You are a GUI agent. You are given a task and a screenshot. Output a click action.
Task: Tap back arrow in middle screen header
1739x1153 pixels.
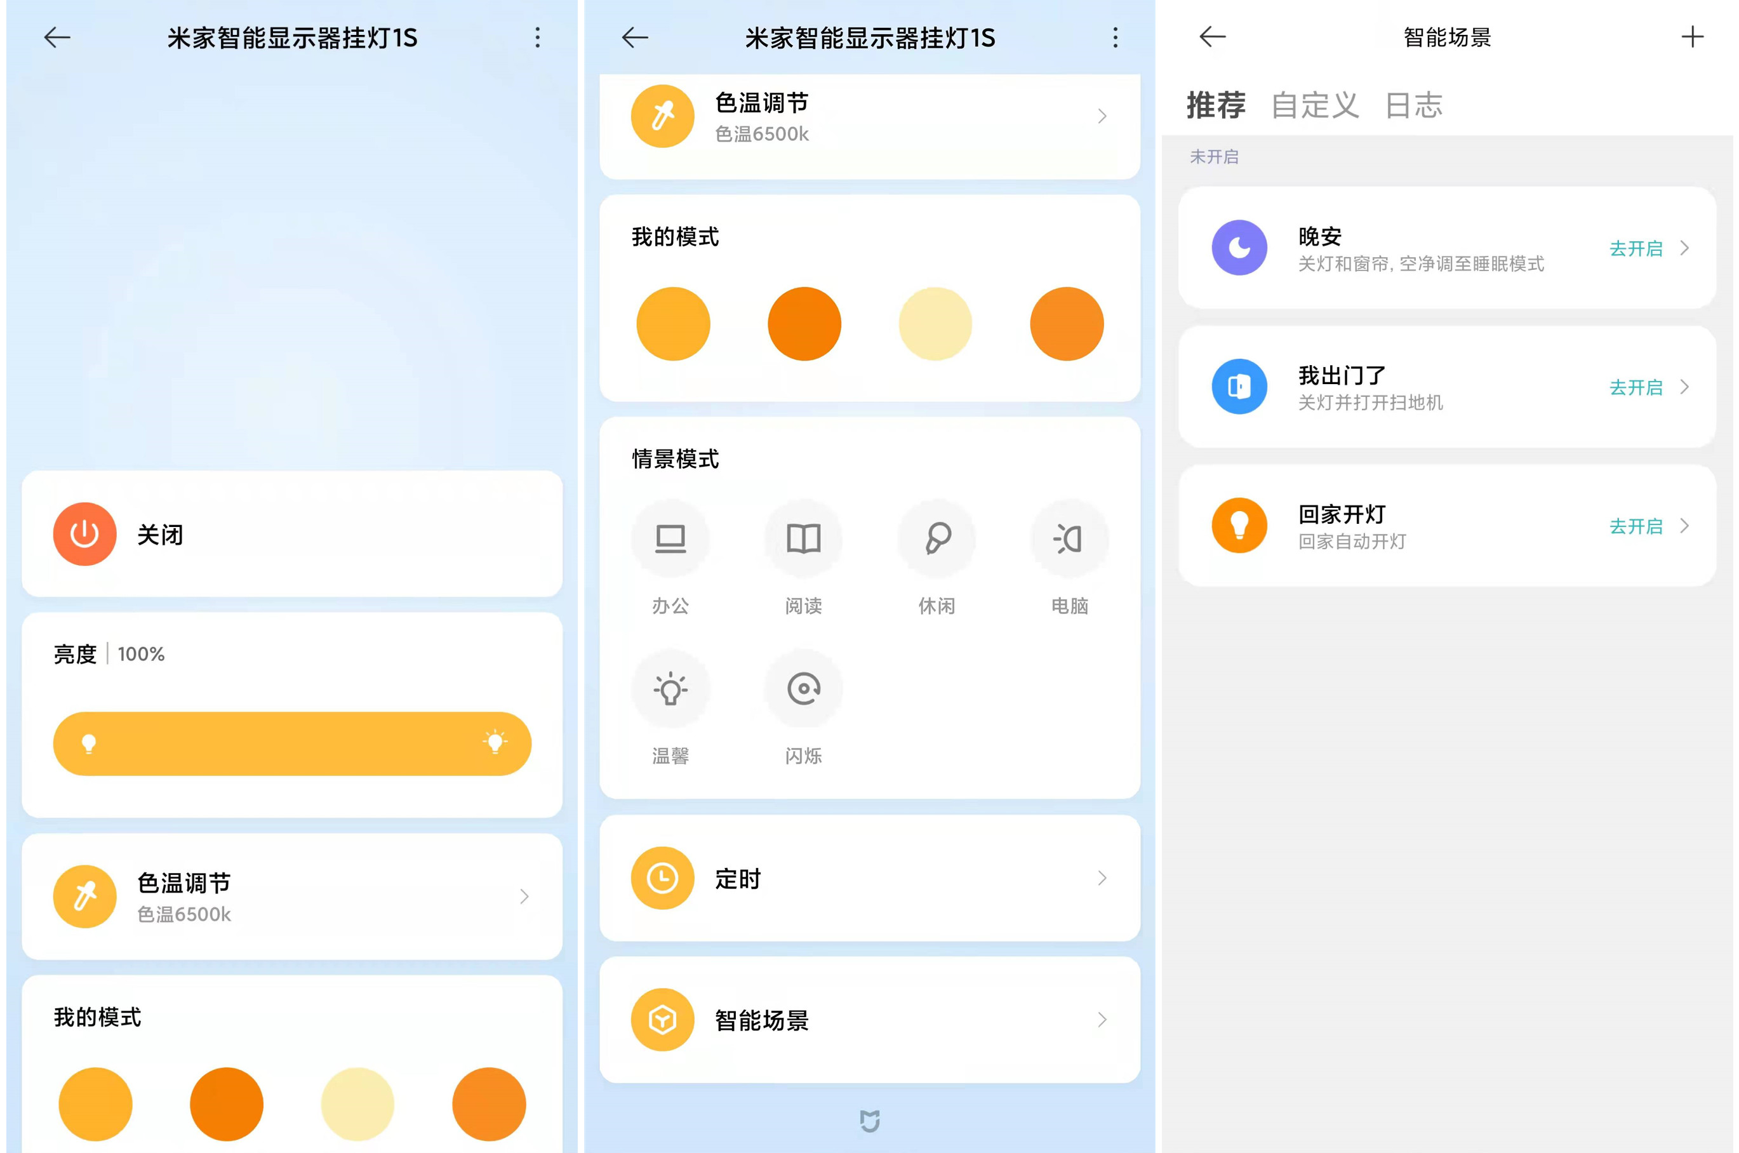pyautogui.click(x=634, y=37)
